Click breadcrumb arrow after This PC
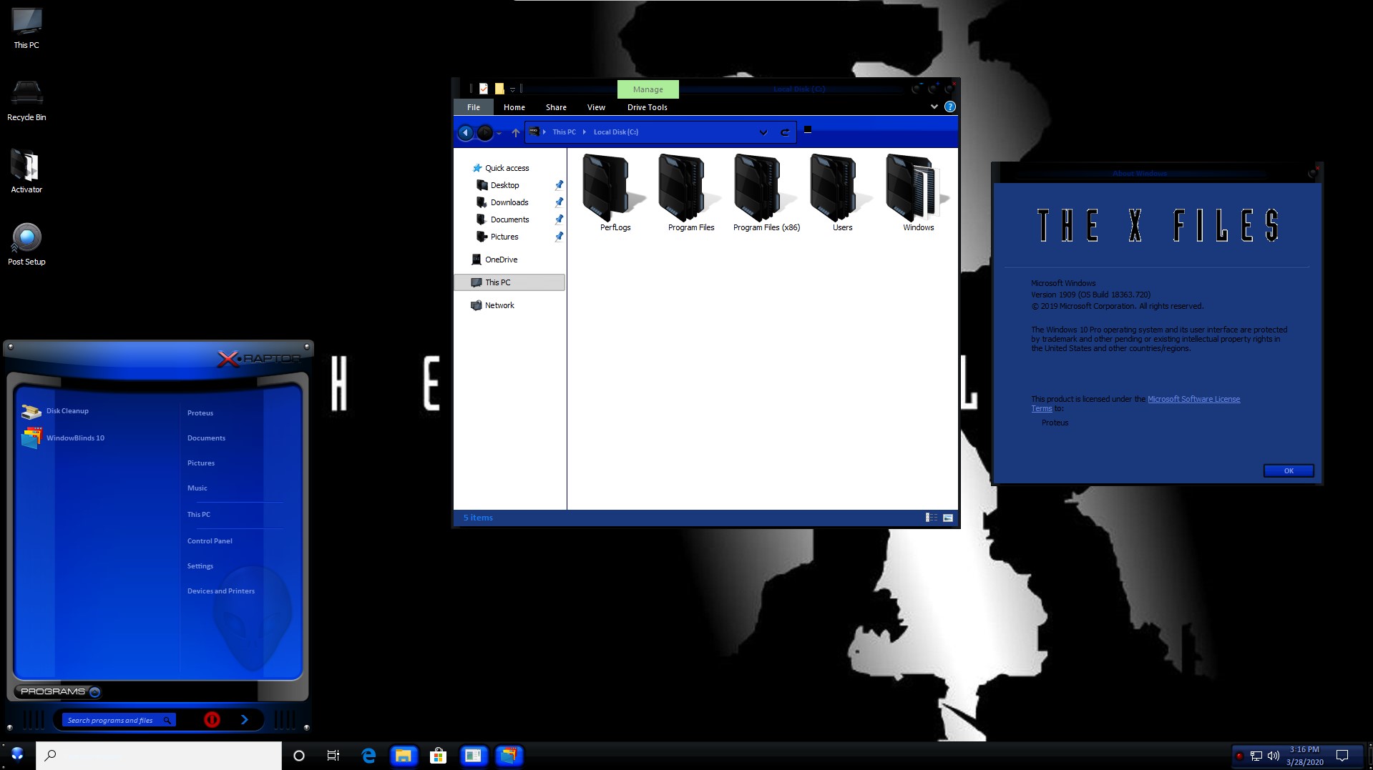The width and height of the screenshot is (1373, 770). 585,132
